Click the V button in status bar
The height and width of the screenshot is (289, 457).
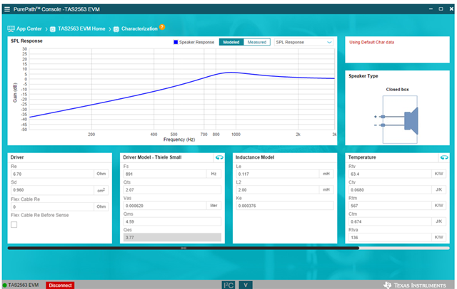[246, 285]
